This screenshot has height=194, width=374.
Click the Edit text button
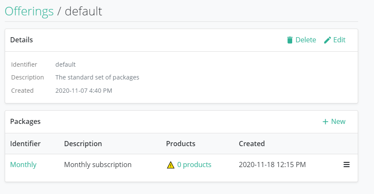point(339,40)
